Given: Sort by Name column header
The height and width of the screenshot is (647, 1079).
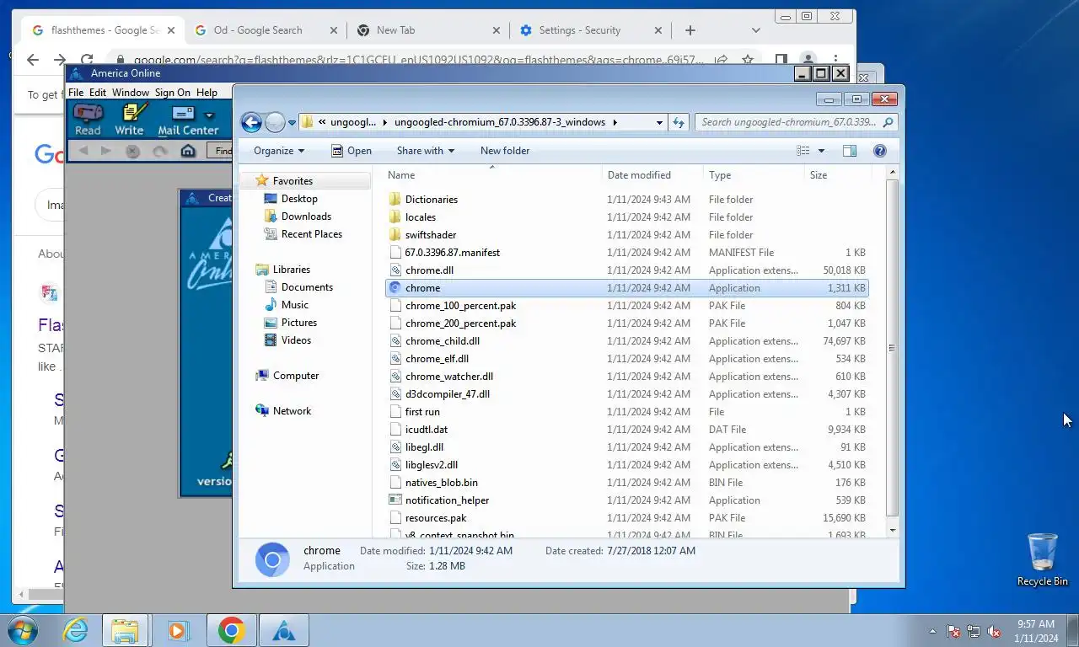Looking at the screenshot, I should click(494, 175).
